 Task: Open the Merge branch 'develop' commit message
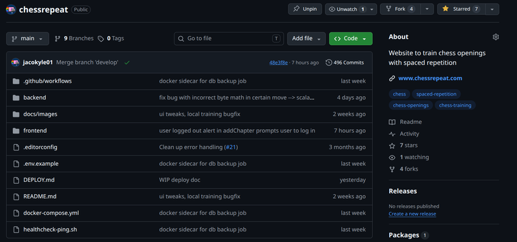[87, 63]
